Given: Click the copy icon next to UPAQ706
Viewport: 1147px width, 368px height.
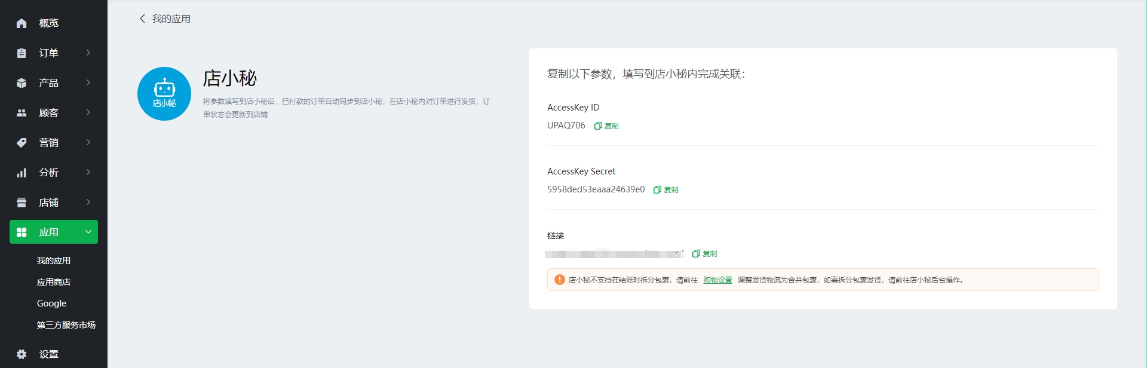Looking at the screenshot, I should 598,126.
